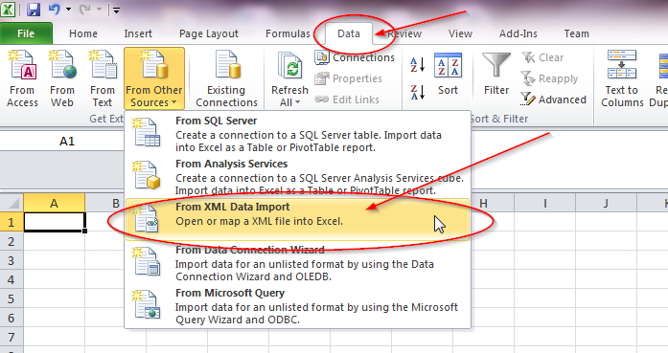Switch to the Formulas tab
The image size is (668, 353).
288,33
